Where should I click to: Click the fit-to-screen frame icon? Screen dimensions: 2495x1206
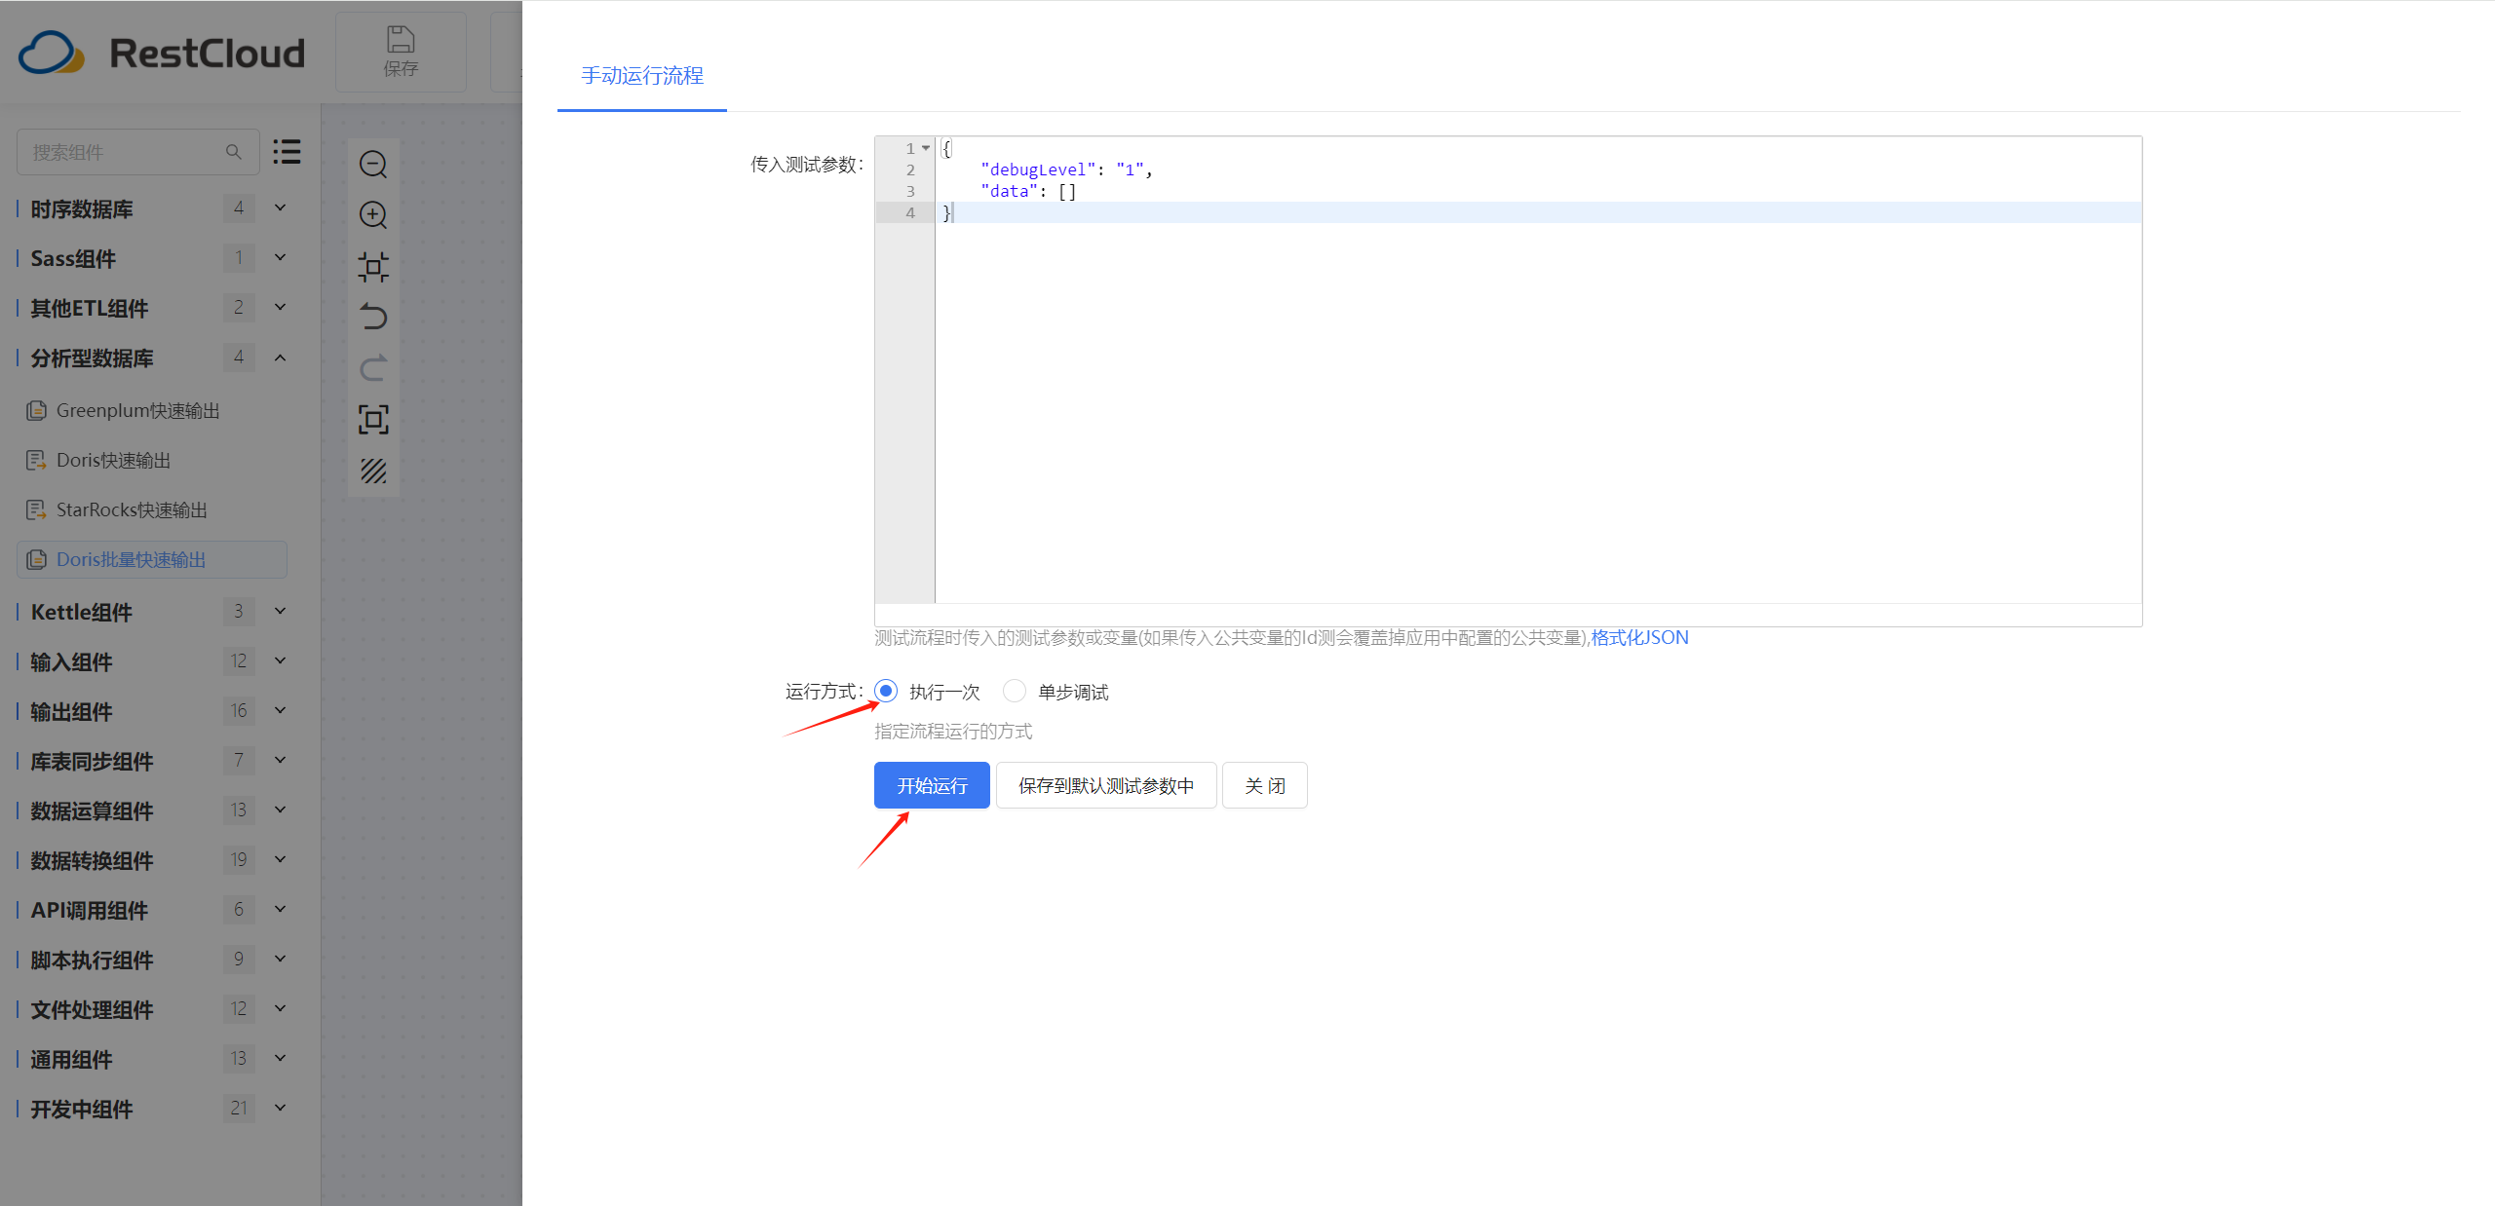pos(373,419)
